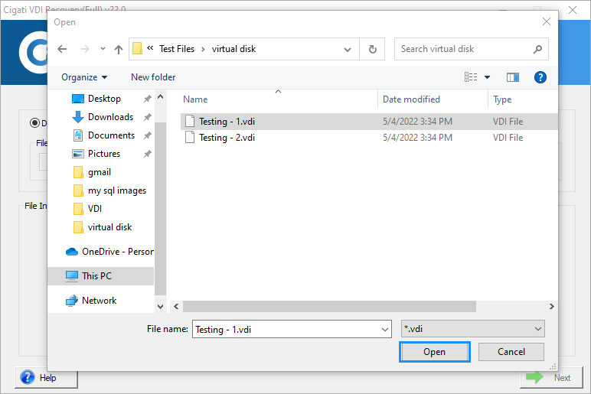Select Network in sidebar

pos(99,301)
